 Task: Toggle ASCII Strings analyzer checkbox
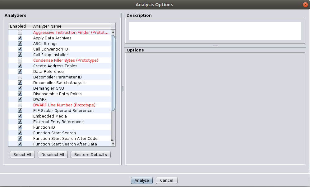pyautogui.click(x=20, y=43)
